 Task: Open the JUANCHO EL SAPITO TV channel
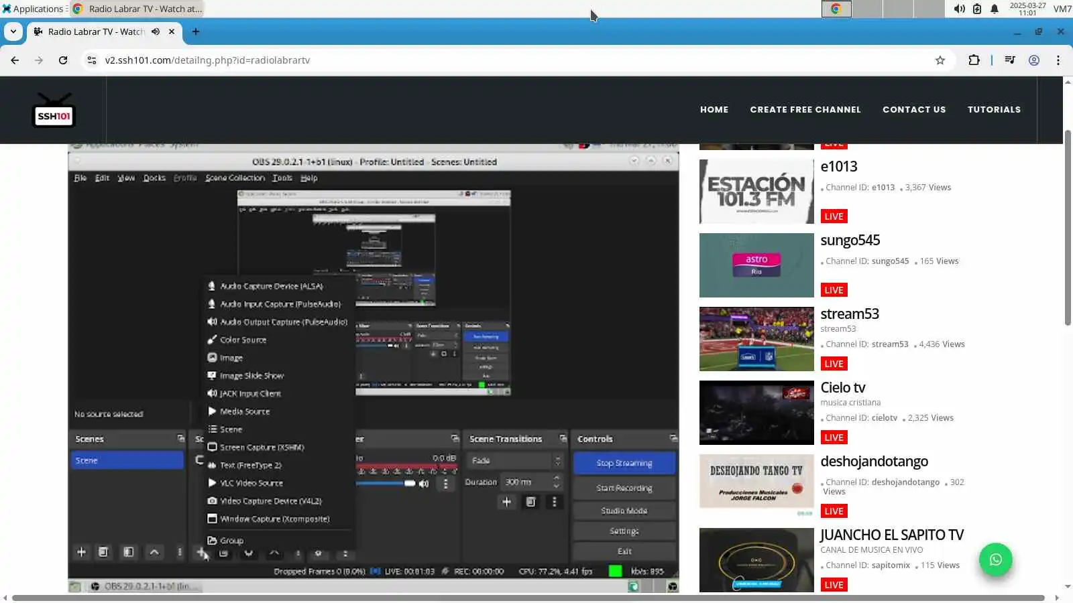point(892,535)
